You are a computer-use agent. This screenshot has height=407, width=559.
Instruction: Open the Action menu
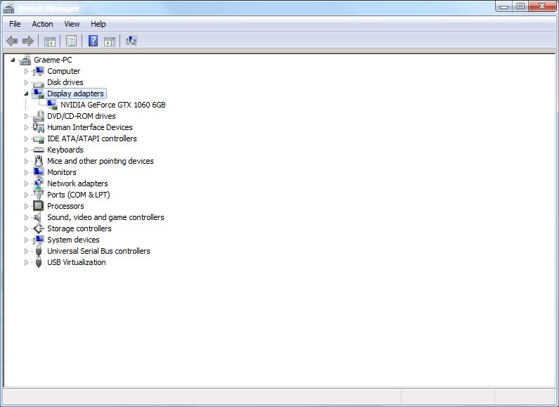(x=42, y=24)
